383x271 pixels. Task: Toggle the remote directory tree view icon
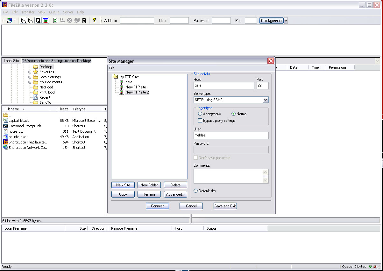pyautogui.click(x=31, y=20)
